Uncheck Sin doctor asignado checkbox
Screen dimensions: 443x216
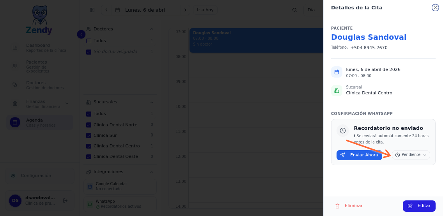[x=89, y=51]
